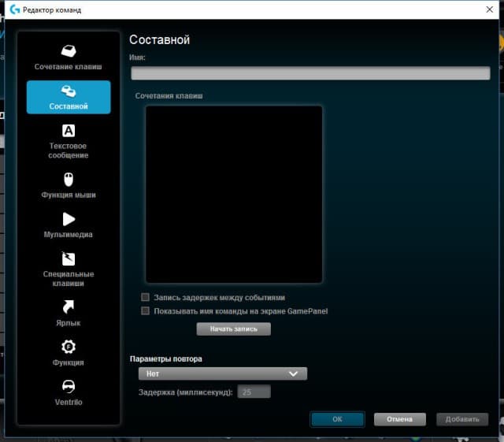Screen dimensions: 504x442
Task: Toggle Показывать имя команды на экране GamePanel
Action: pyautogui.click(x=145, y=311)
